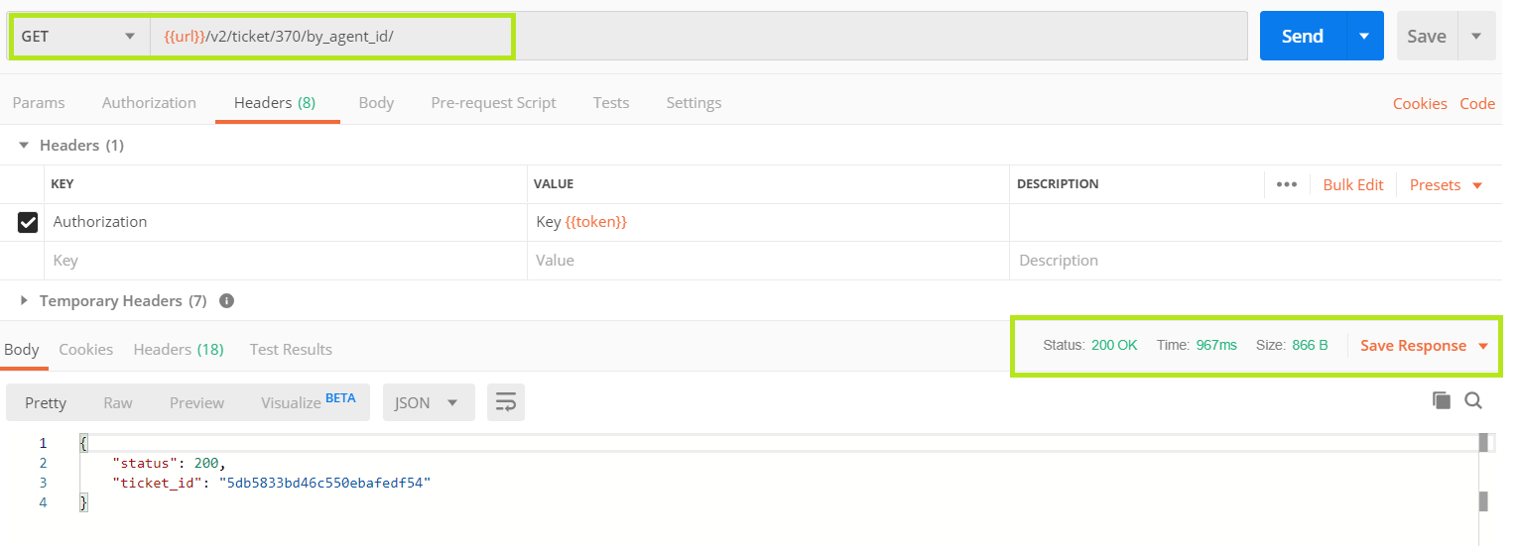Switch to Bulk Edit mode

pyautogui.click(x=1353, y=184)
